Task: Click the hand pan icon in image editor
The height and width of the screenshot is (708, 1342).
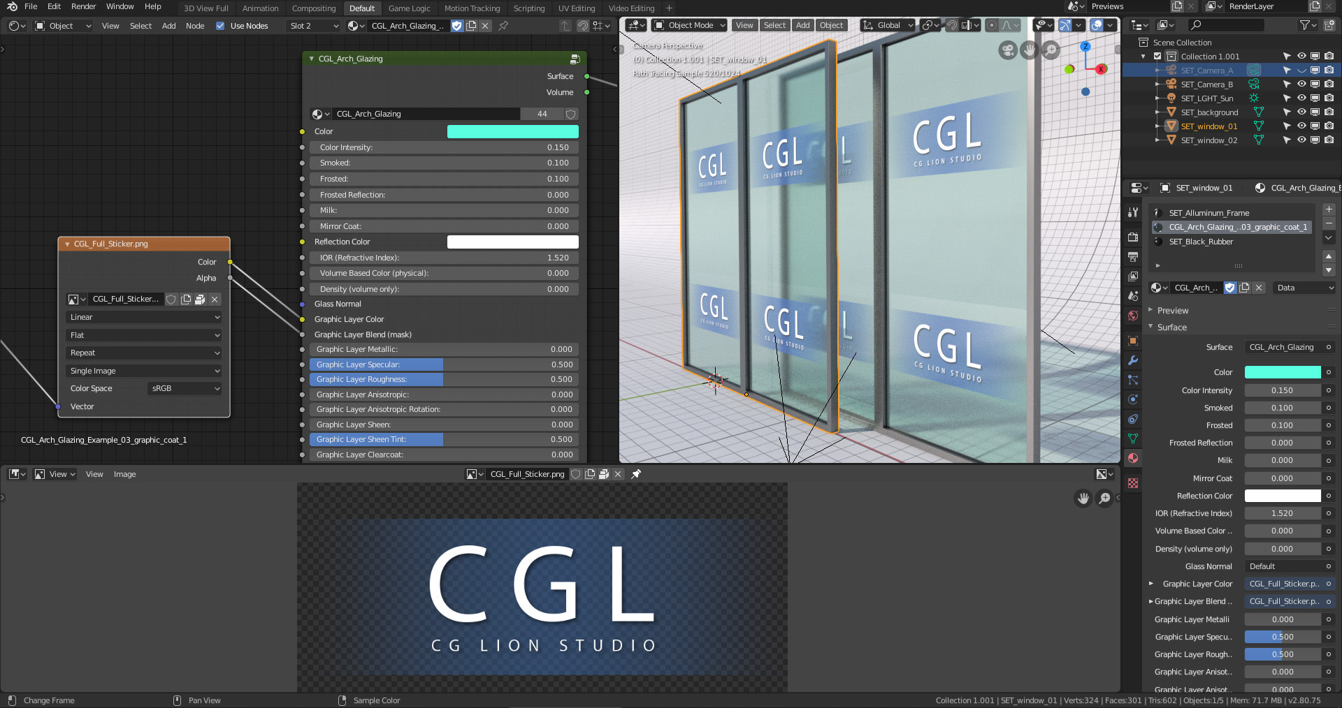Action: coord(1083,498)
